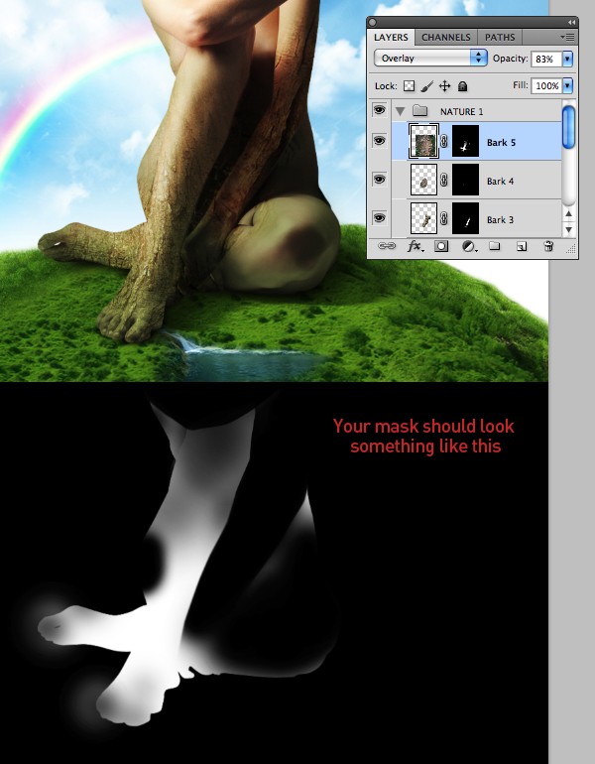Screen dimensions: 595x764
Task: Click the chain link on Bark 4
Action: coord(443,180)
